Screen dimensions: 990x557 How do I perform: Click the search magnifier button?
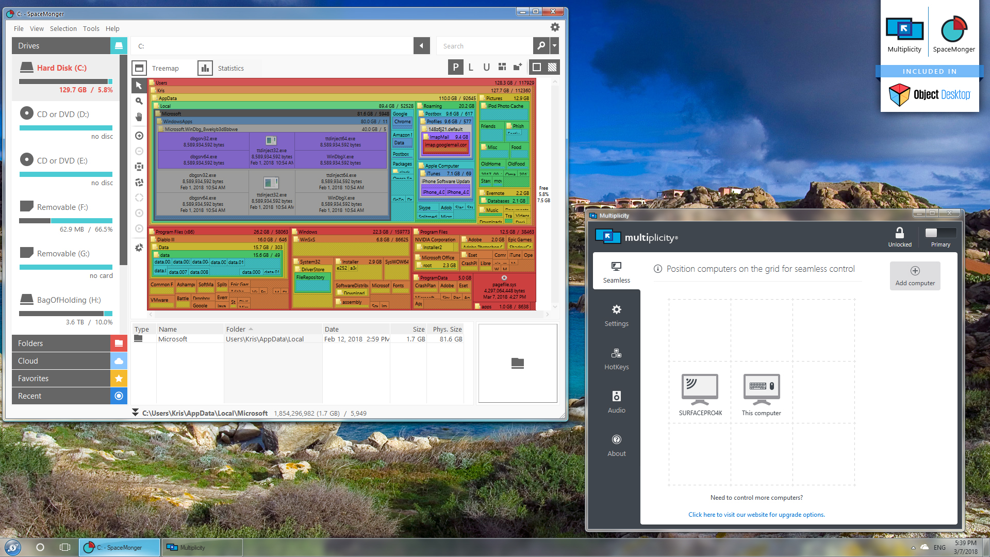pyautogui.click(x=541, y=46)
